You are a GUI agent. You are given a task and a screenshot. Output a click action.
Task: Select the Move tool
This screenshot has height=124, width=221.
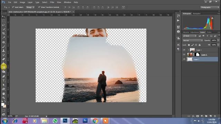click(x=3, y=17)
